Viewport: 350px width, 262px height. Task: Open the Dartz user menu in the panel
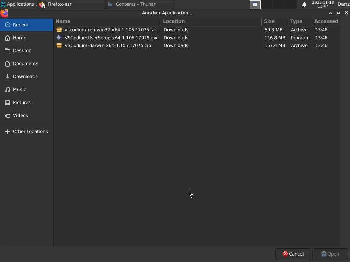coord(344,4)
